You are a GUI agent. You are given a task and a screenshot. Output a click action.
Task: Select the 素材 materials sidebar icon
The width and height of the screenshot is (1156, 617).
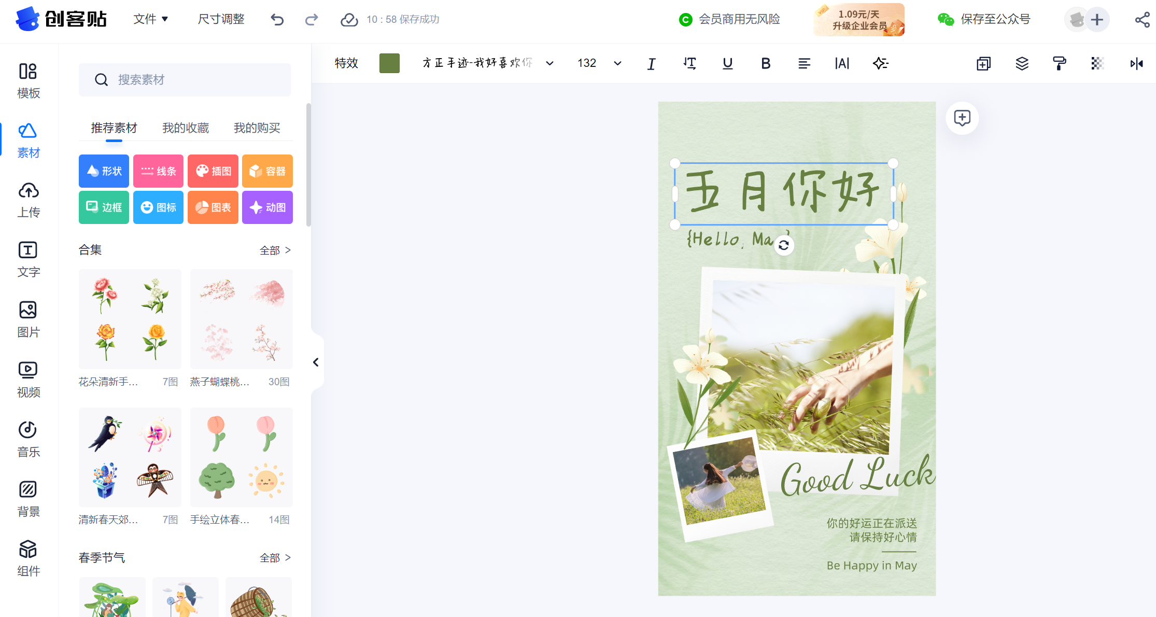point(29,140)
